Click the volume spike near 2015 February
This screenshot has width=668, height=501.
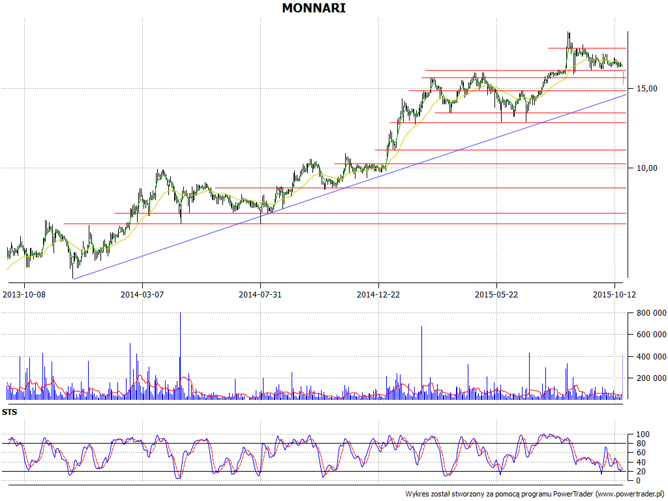click(422, 363)
